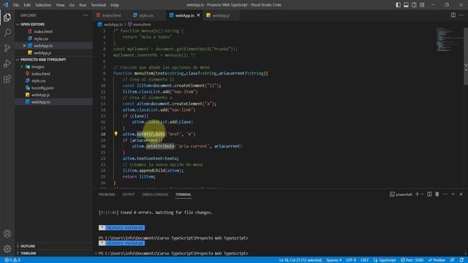Open editor more actions menu

click(461, 15)
